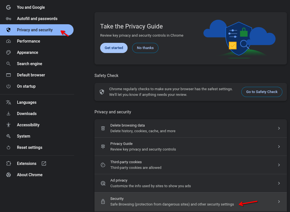Open Appearance settings section
This screenshot has height=212, width=290.
click(x=37, y=52)
